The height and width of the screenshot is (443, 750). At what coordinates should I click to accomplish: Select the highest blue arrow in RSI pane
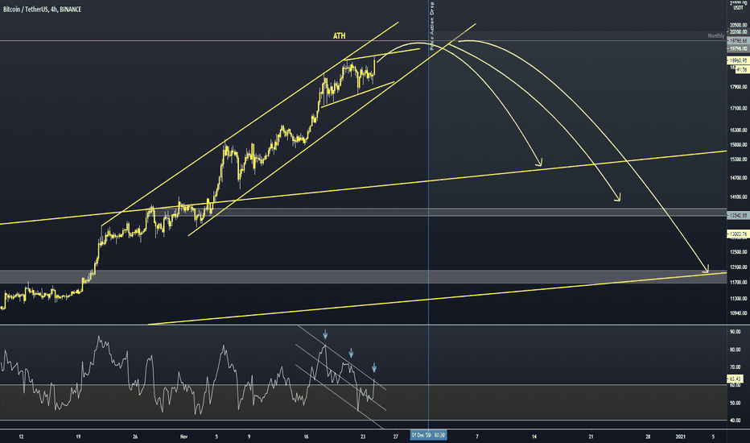coord(325,334)
